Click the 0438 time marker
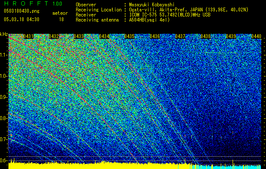This screenshot has height=169, width=266. pyautogui.click(x=206, y=36)
